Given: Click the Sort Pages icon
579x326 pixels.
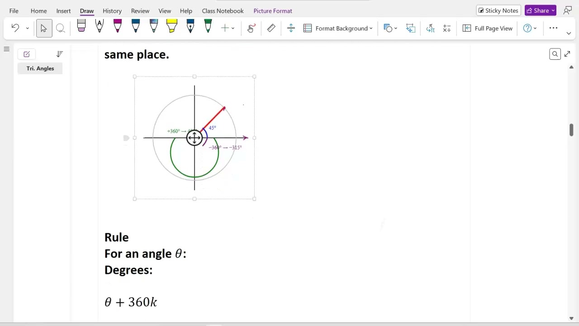Looking at the screenshot, I should click(x=59, y=54).
